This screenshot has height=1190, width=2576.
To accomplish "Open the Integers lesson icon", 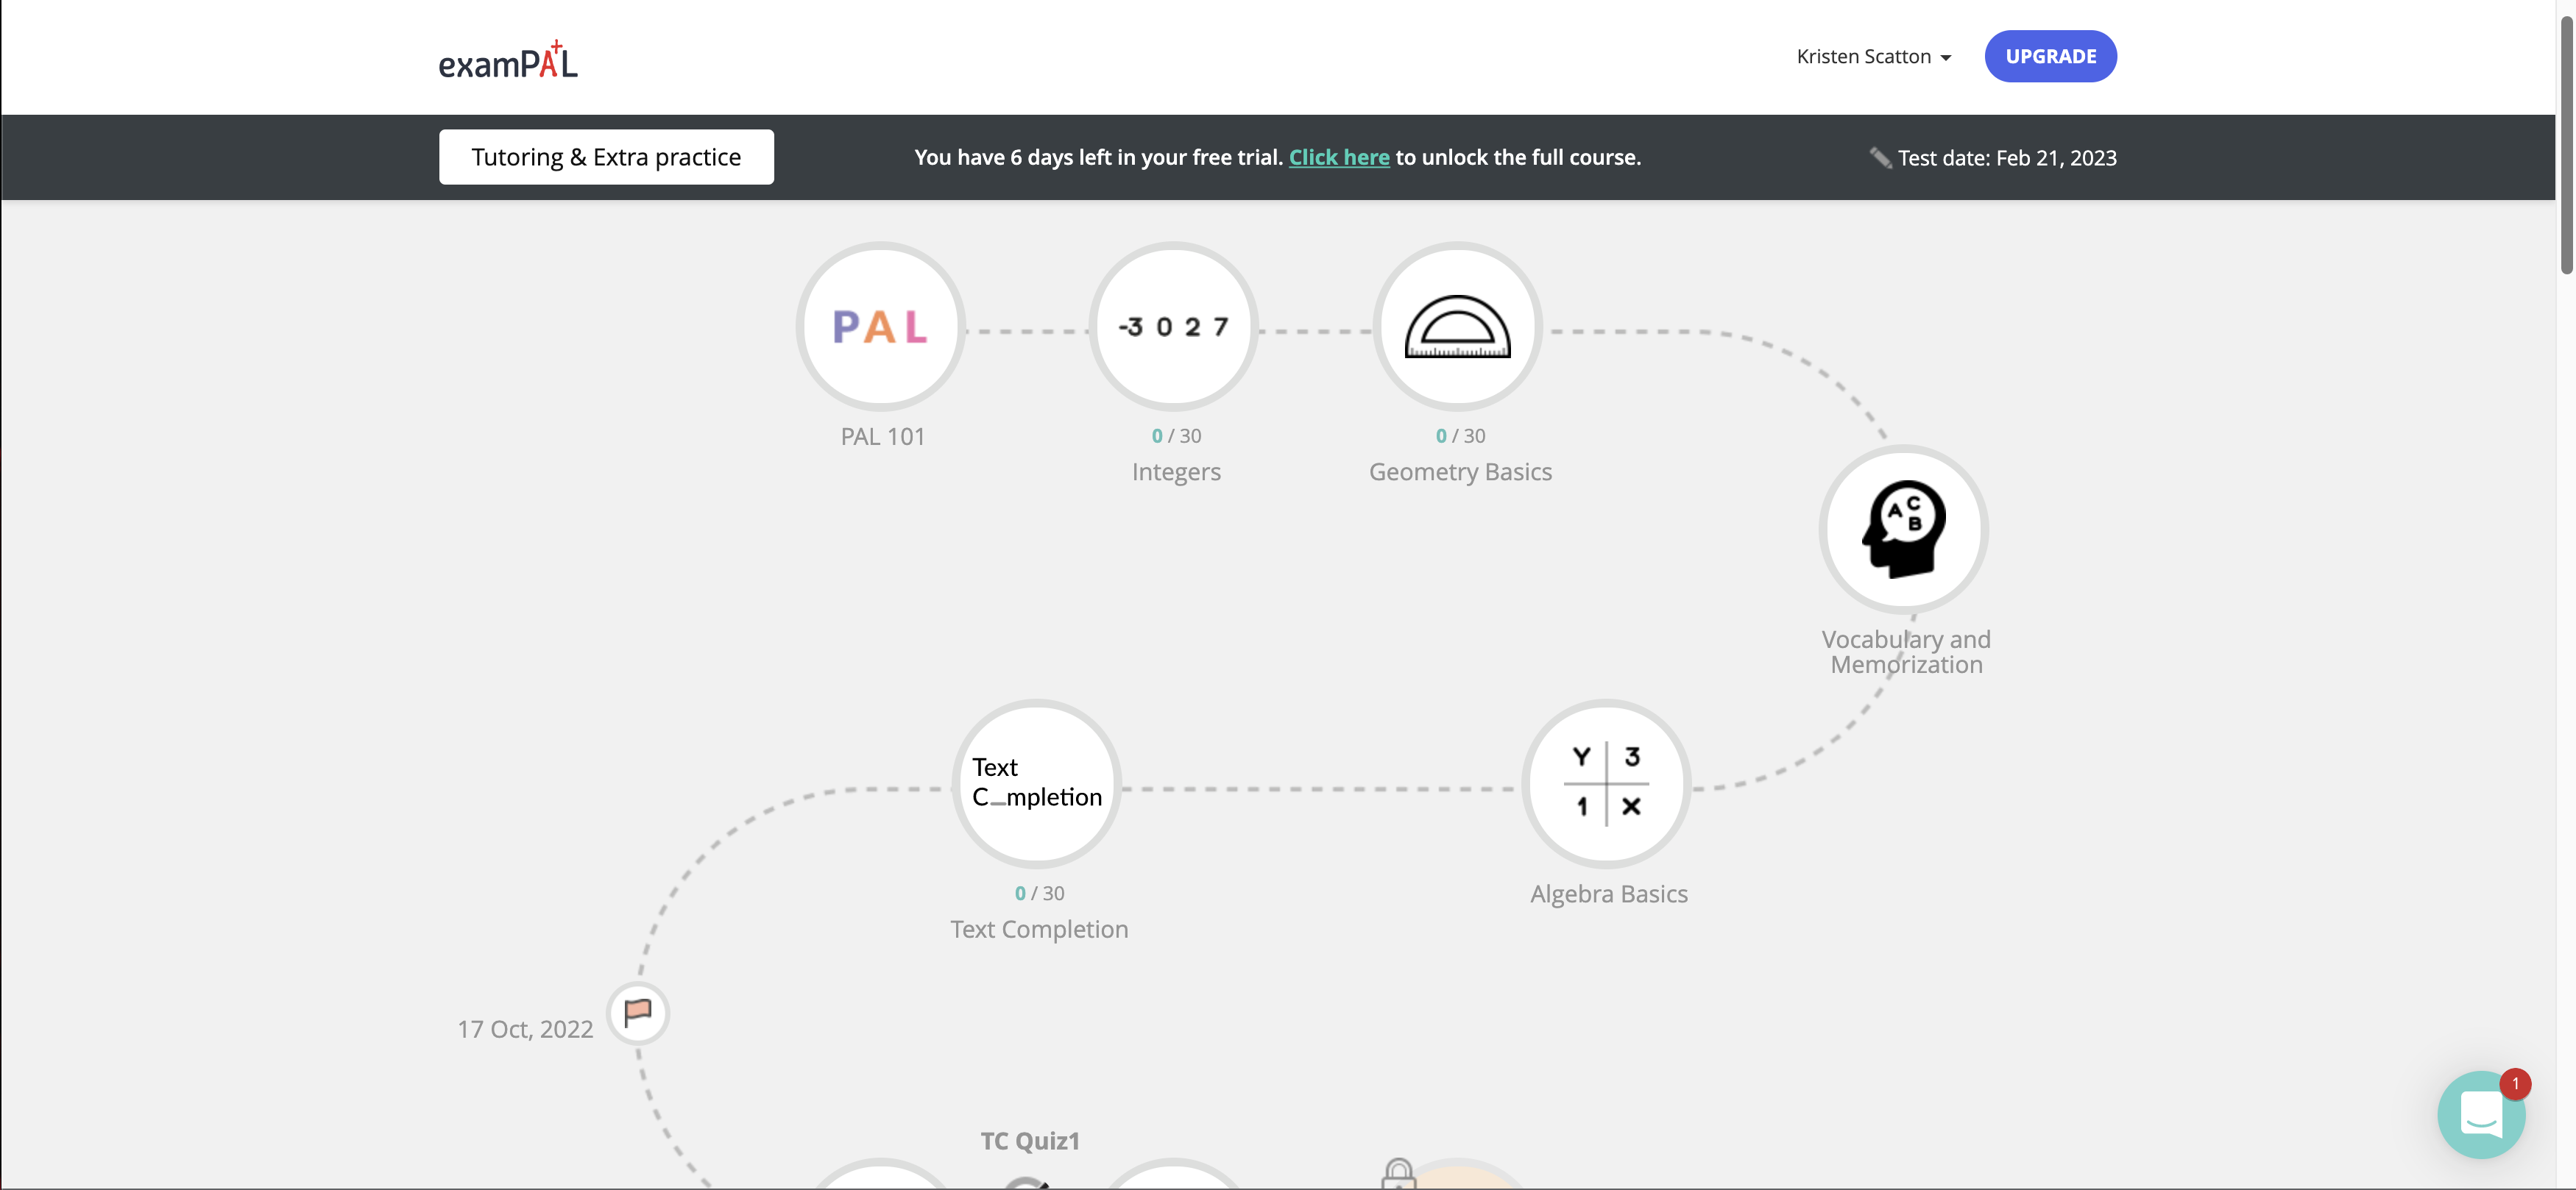I will [x=1173, y=327].
